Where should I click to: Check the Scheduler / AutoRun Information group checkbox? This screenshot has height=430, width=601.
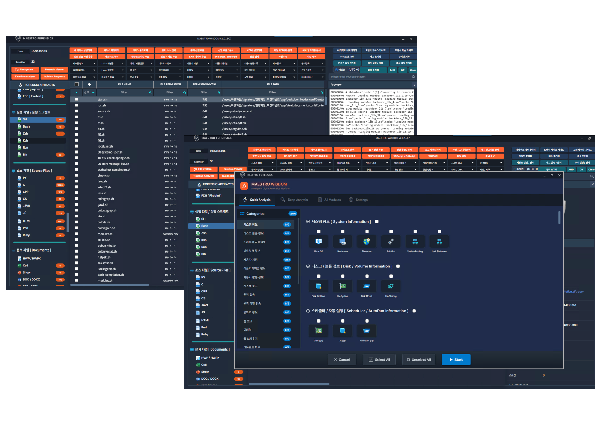(414, 311)
